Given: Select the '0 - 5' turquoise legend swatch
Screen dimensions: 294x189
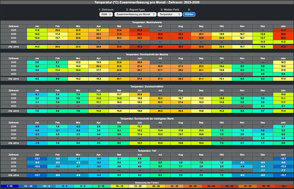Looking at the screenshot, I should point(83,186).
